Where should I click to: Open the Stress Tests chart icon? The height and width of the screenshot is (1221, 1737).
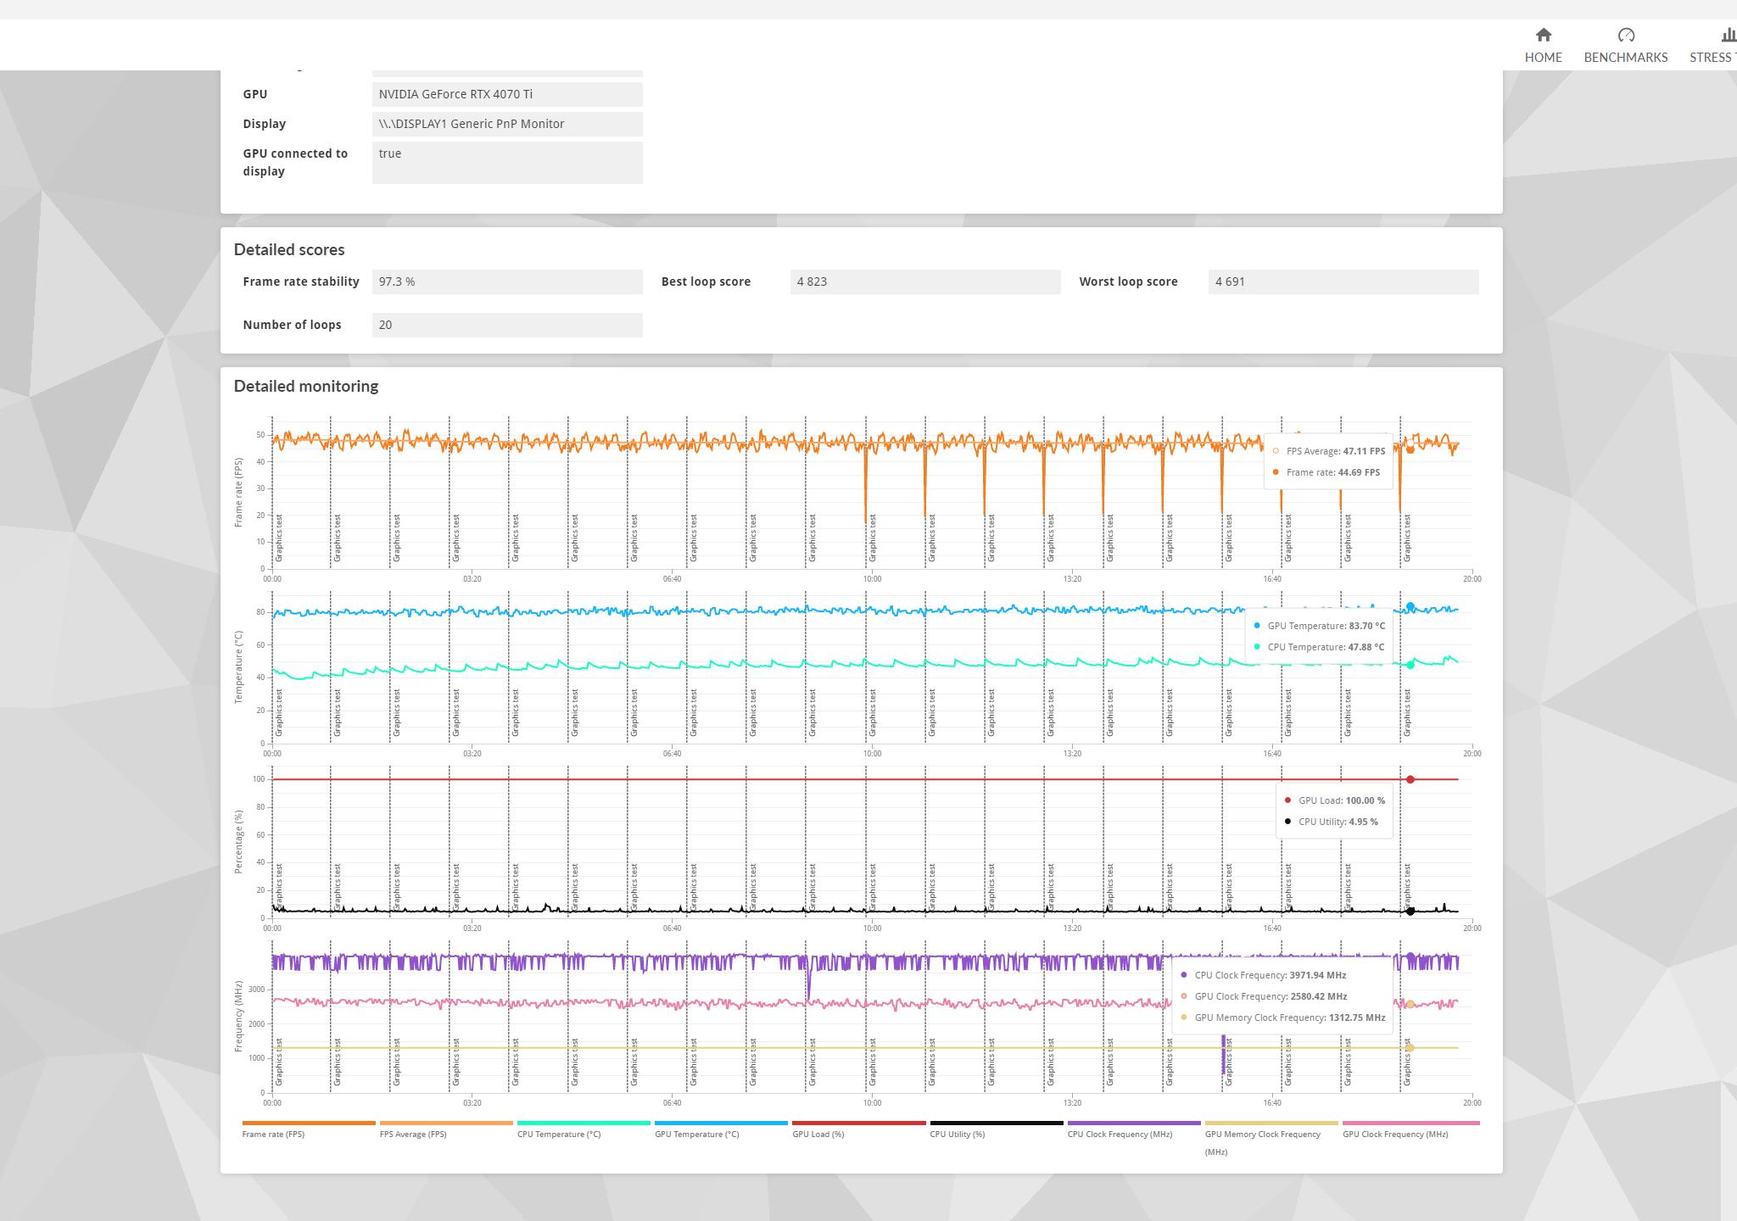(1729, 35)
